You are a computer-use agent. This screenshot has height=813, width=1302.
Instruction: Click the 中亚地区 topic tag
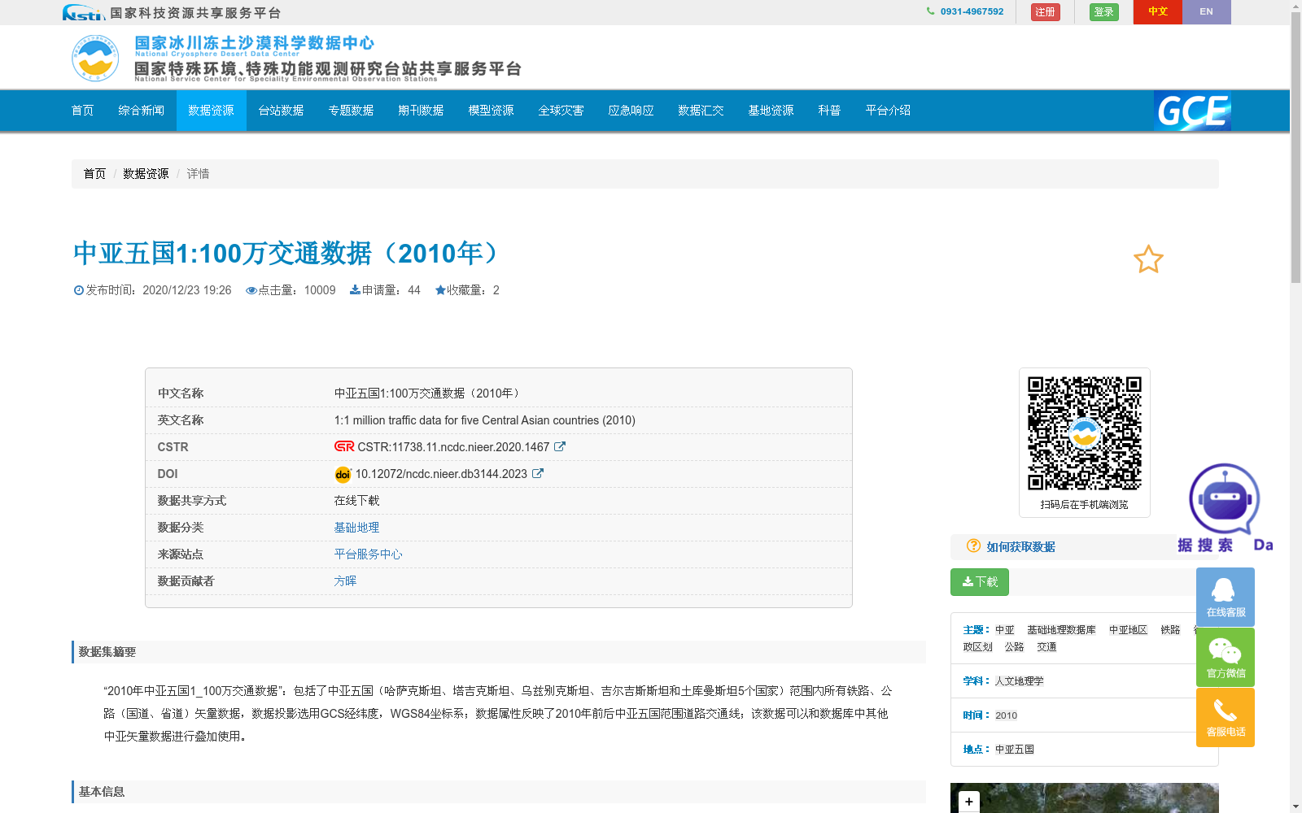[x=1128, y=630]
